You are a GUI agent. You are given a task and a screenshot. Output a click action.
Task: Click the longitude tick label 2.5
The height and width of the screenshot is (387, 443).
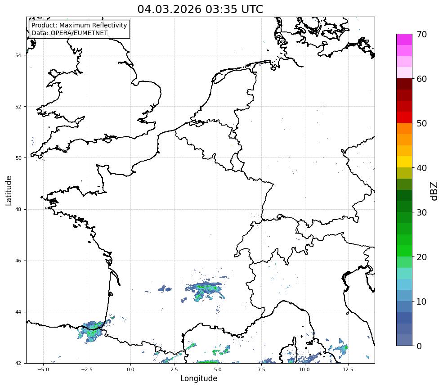[x=174, y=369]
